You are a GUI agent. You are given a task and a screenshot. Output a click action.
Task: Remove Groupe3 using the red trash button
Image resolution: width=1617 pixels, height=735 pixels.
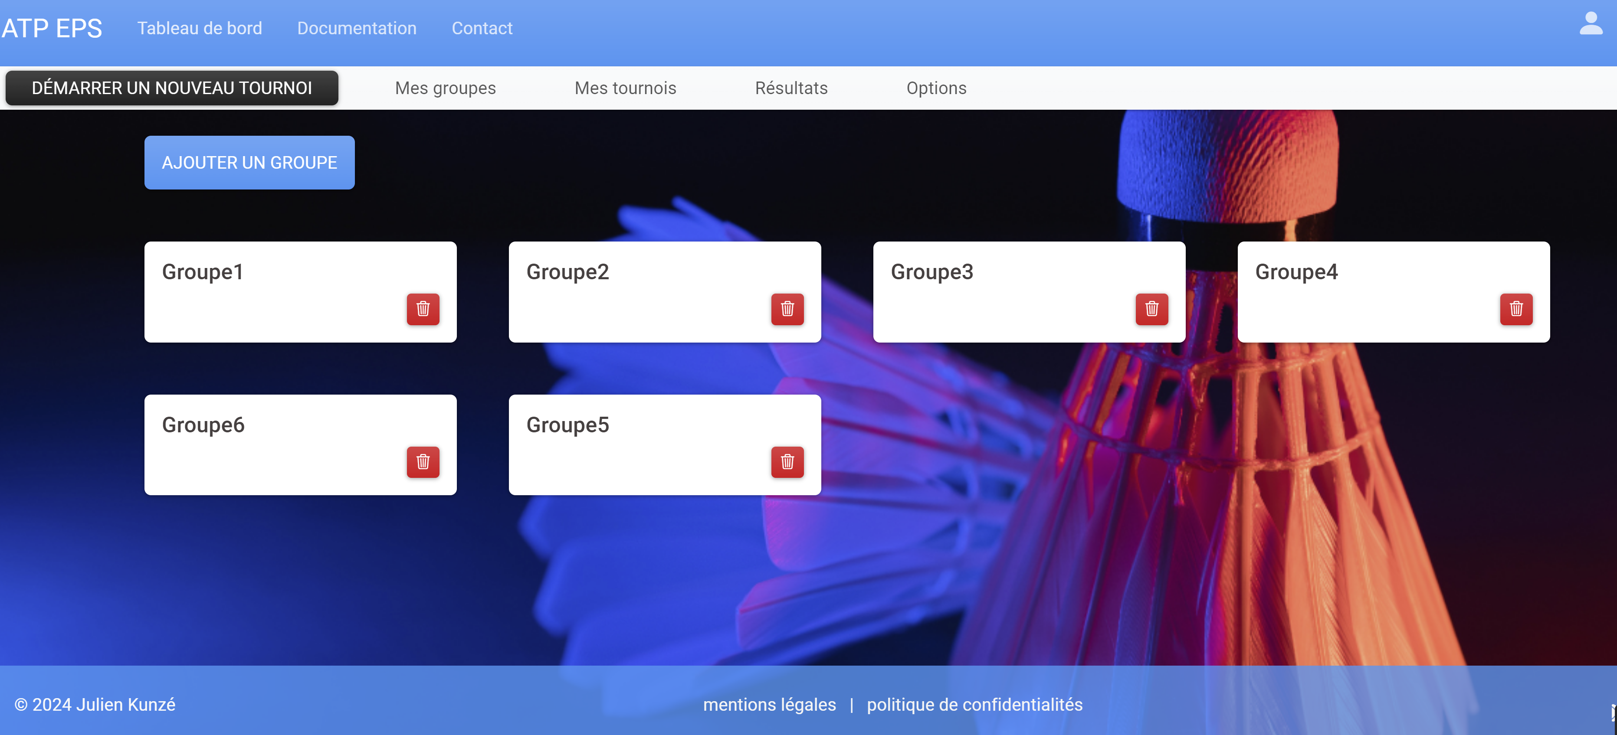1151,309
